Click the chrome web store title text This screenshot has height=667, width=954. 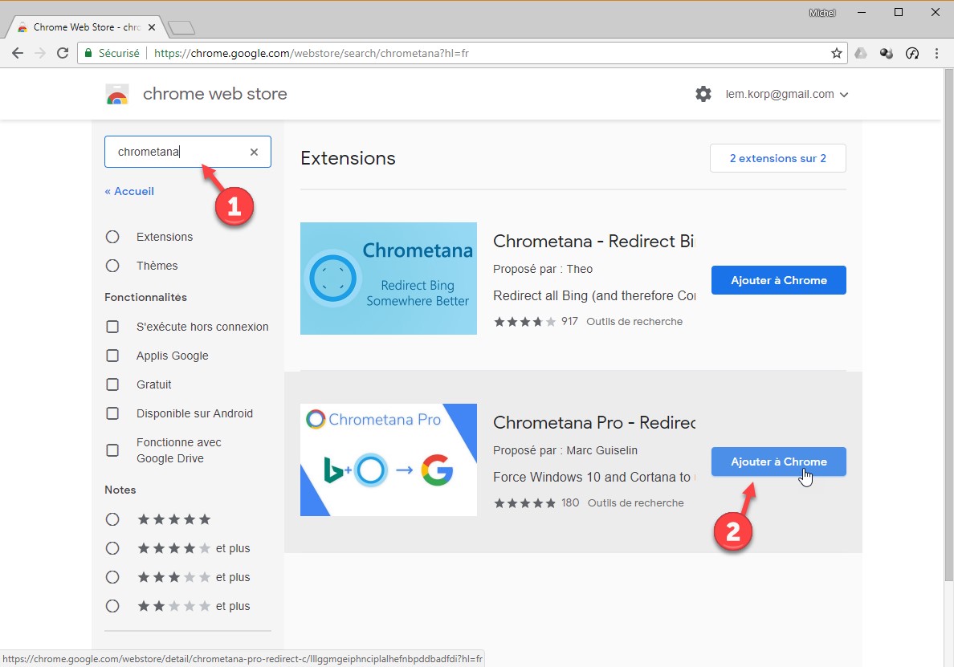tap(214, 94)
